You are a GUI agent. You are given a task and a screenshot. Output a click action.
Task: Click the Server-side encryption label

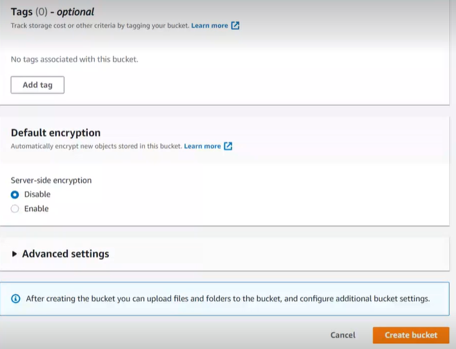click(51, 181)
